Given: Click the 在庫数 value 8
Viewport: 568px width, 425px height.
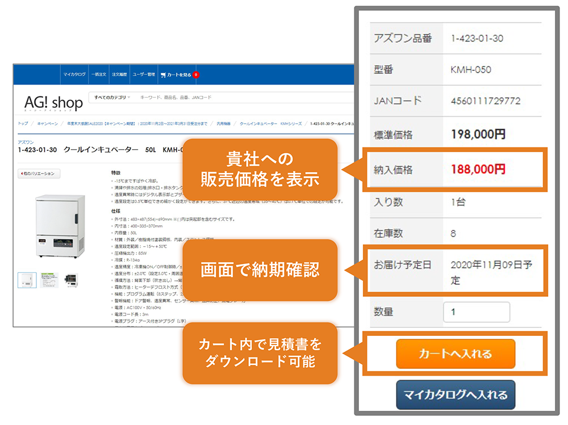Looking at the screenshot, I should click(x=453, y=234).
